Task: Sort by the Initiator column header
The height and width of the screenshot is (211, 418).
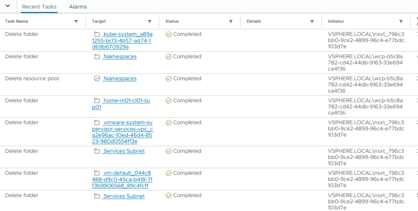Action: click(336, 22)
